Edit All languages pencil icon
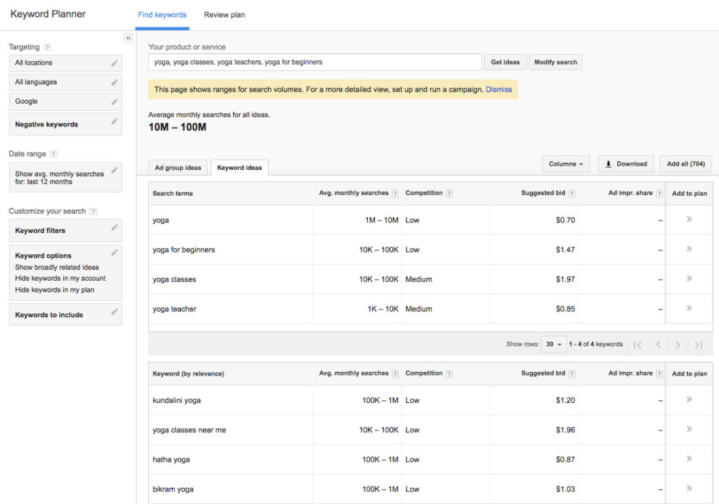Screen dimensions: 719x504 point(114,83)
